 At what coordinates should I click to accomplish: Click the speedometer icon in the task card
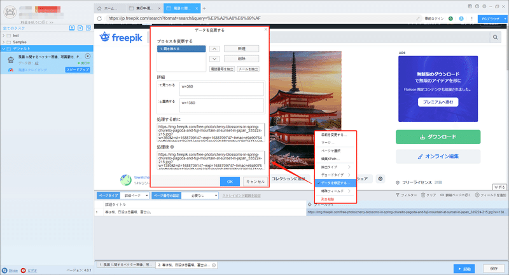11,70
